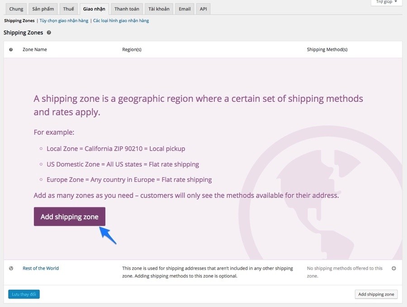This screenshot has height=307, width=407.
Task: Open the Rest of the World zone link
Action: [x=41, y=268]
